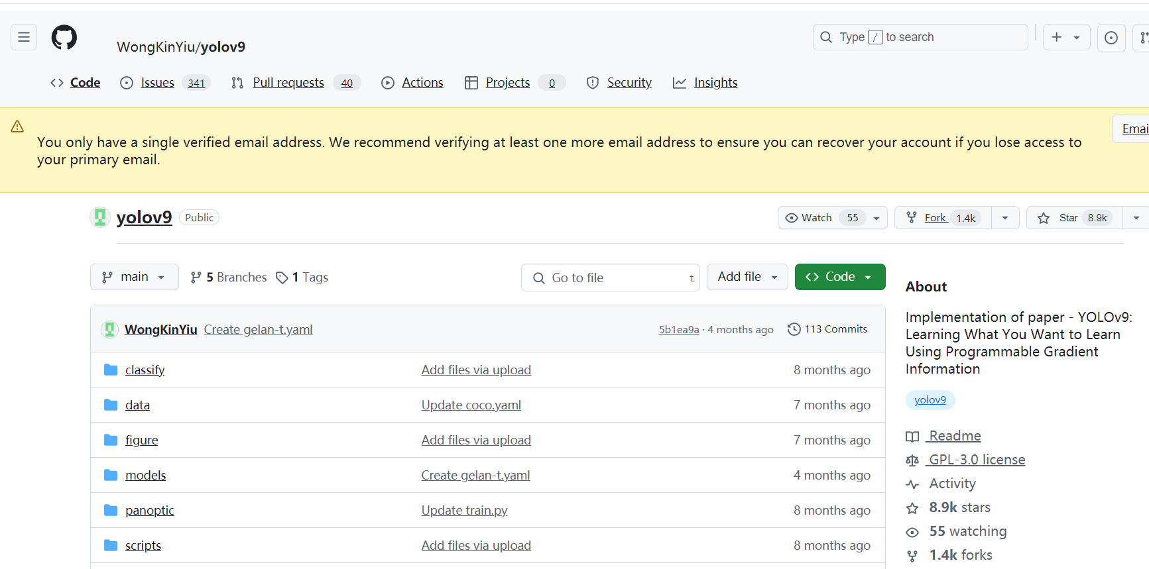Open the Readme link in About
Image resolution: width=1149 pixels, height=569 pixels.
[x=943, y=436]
